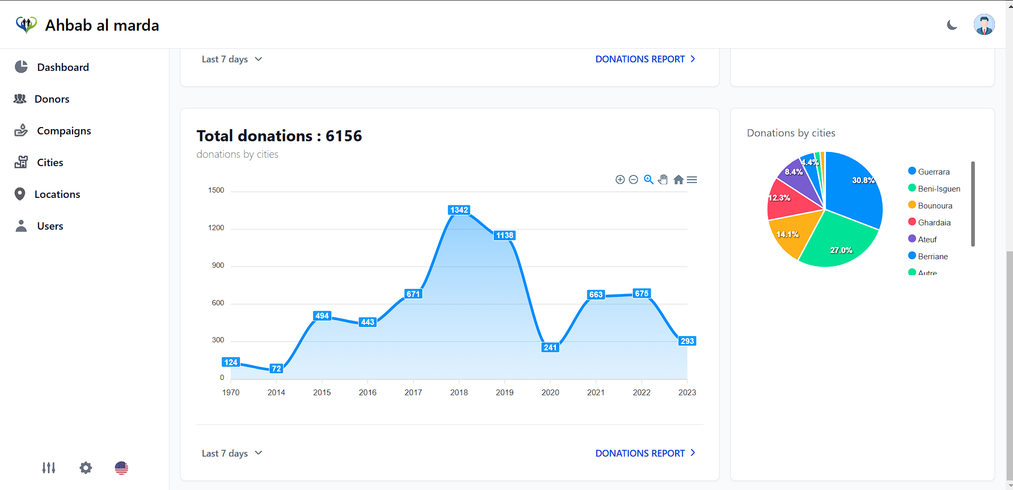
Task: Expand the lower Last 7 days dropdown
Action: pos(232,453)
